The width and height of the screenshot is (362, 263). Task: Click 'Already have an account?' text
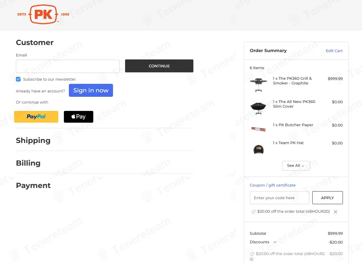40,91
